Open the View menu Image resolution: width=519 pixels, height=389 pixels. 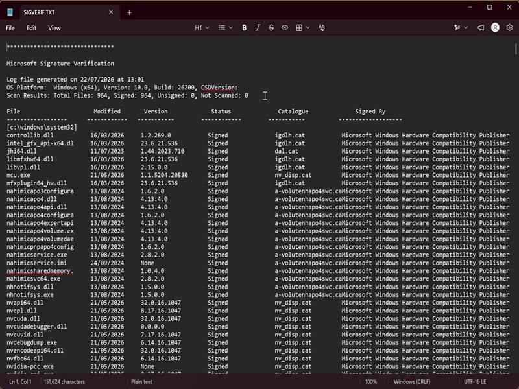point(54,28)
